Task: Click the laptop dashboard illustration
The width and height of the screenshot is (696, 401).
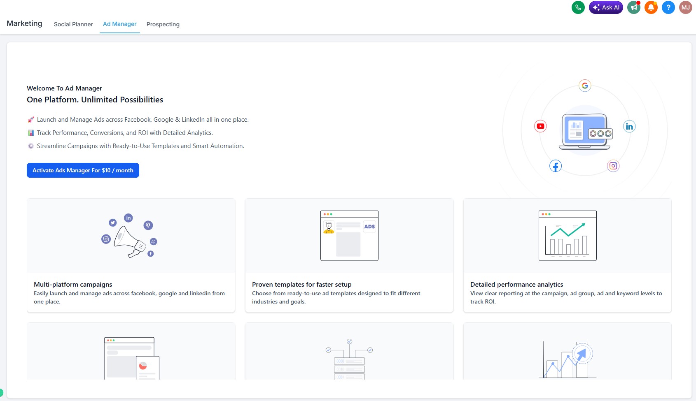Action: (x=585, y=132)
